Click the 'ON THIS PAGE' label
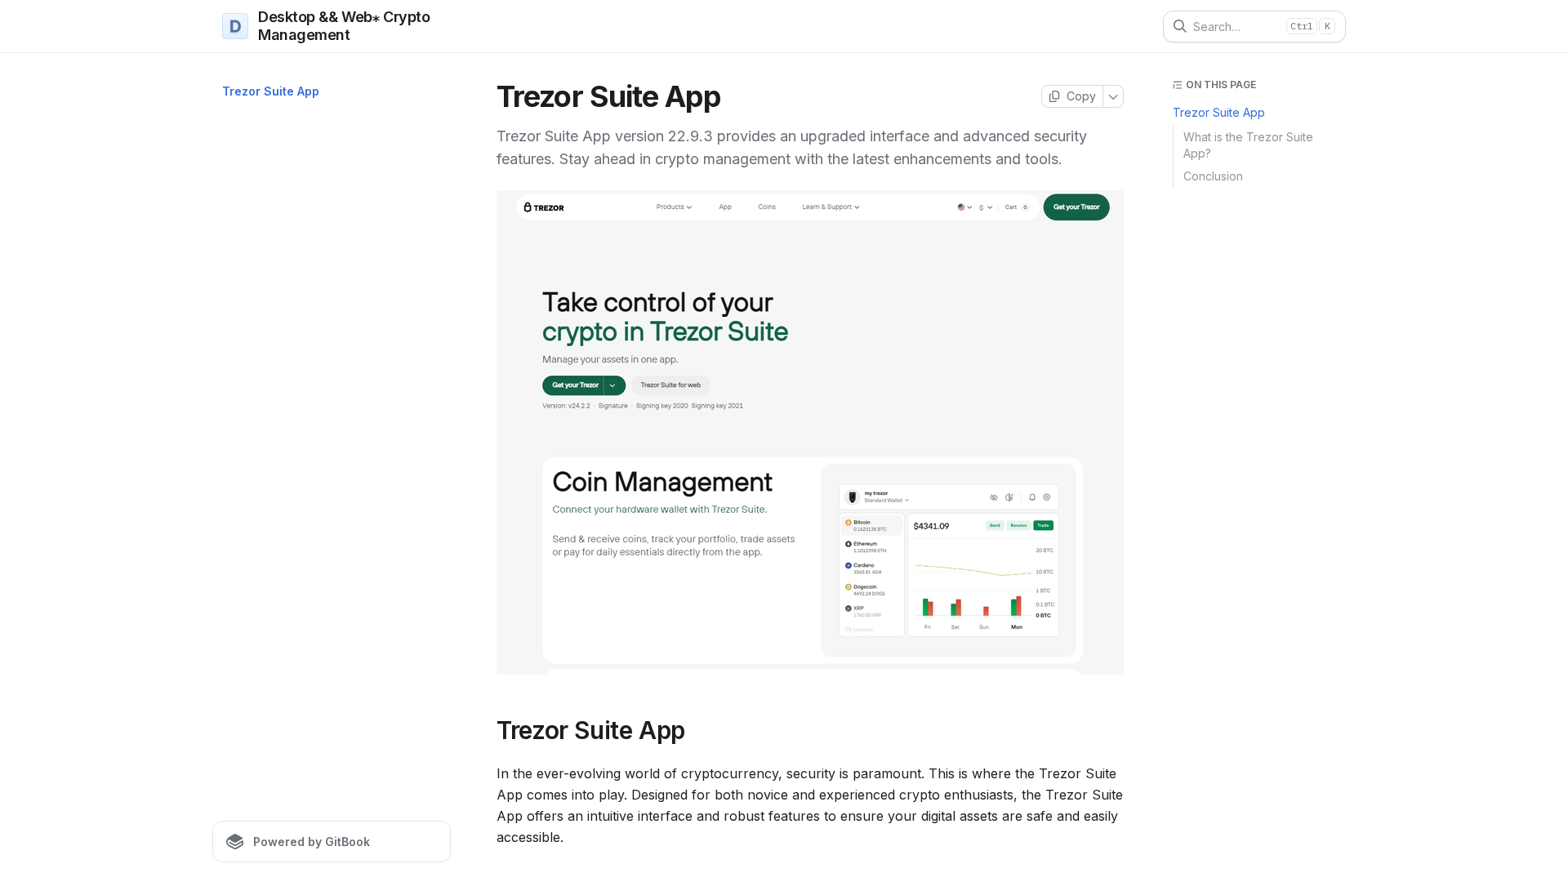Image resolution: width=1568 pixels, height=882 pixels. [x=1221, y=85]
